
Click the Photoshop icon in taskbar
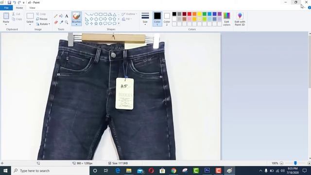(207, 171)
